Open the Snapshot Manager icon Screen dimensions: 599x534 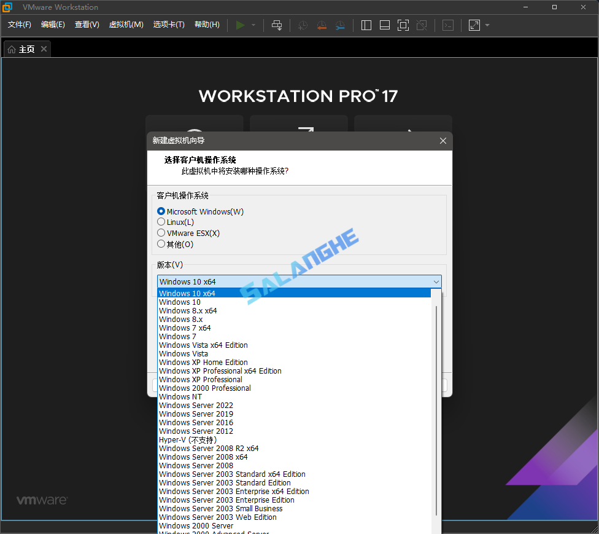click(x=340, y=25)
